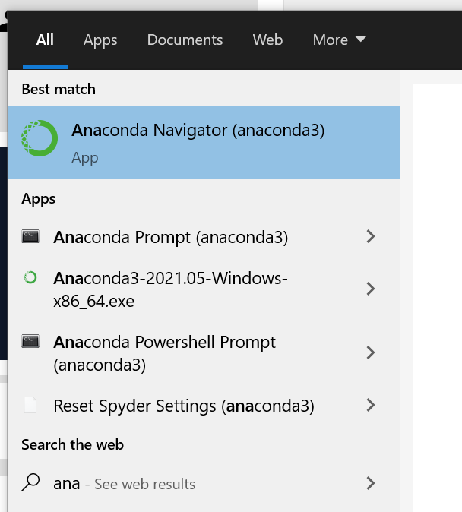Image resolution: width=462 pixels, height=512 pixels.
Task: Click the magnifier icon beside ana web search
Action: [30, 482]
